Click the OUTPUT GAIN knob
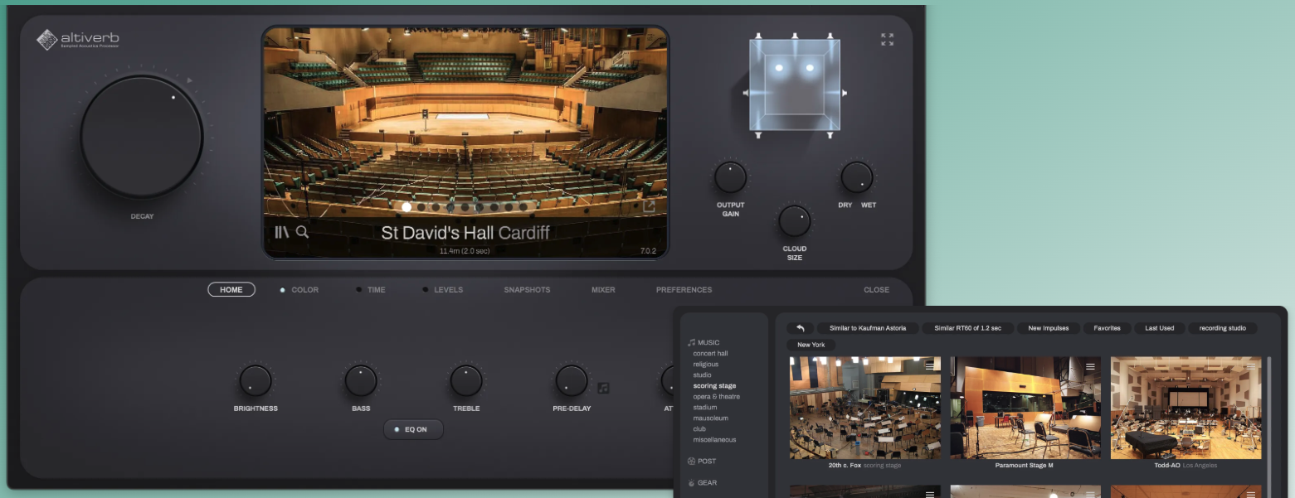The image size is (1295, 498). tap(730, 178)
